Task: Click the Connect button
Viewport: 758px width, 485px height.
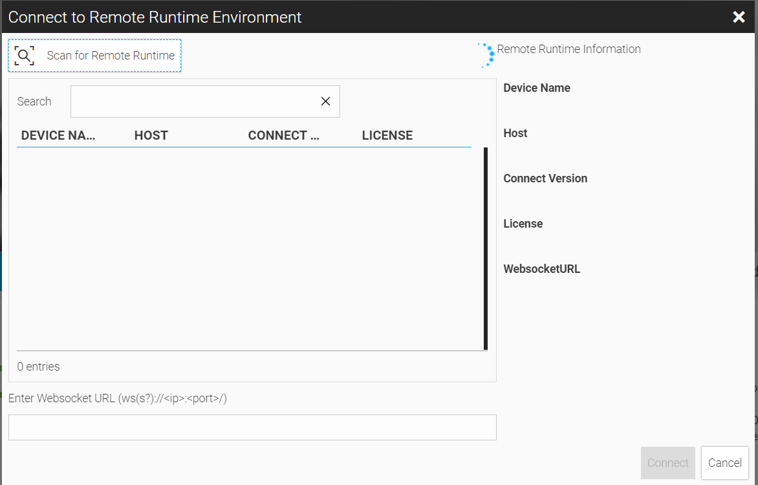Action: 667,463
